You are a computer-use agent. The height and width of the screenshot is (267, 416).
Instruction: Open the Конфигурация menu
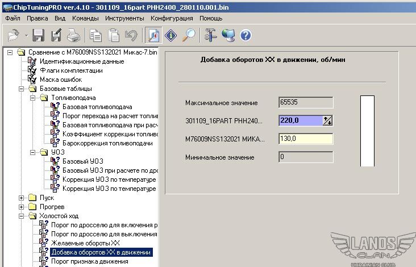pyautogui.click(x=172, y=18)
